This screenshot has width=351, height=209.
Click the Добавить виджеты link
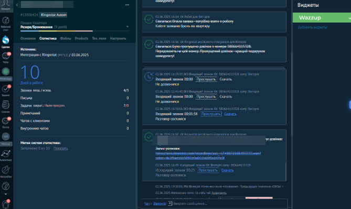pyautogui.click(x=312, y=27)
